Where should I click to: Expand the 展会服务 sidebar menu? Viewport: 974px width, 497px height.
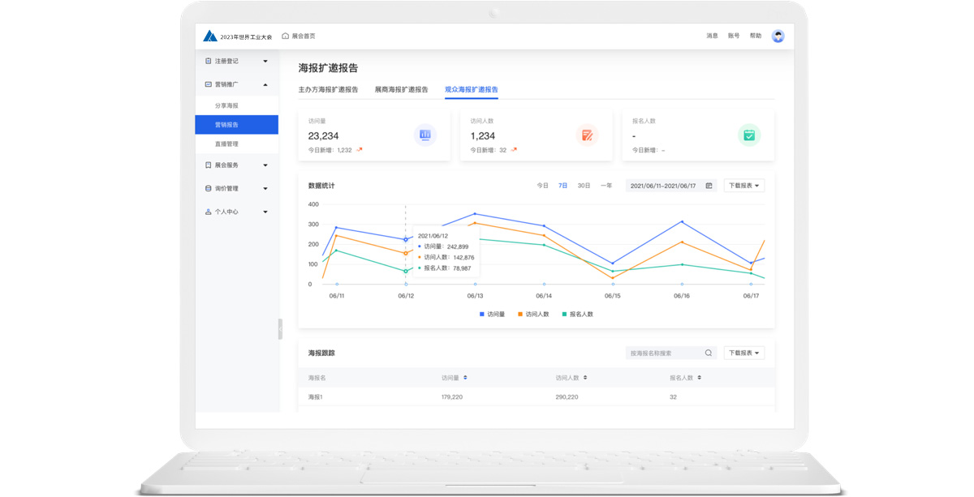(265, 165)
